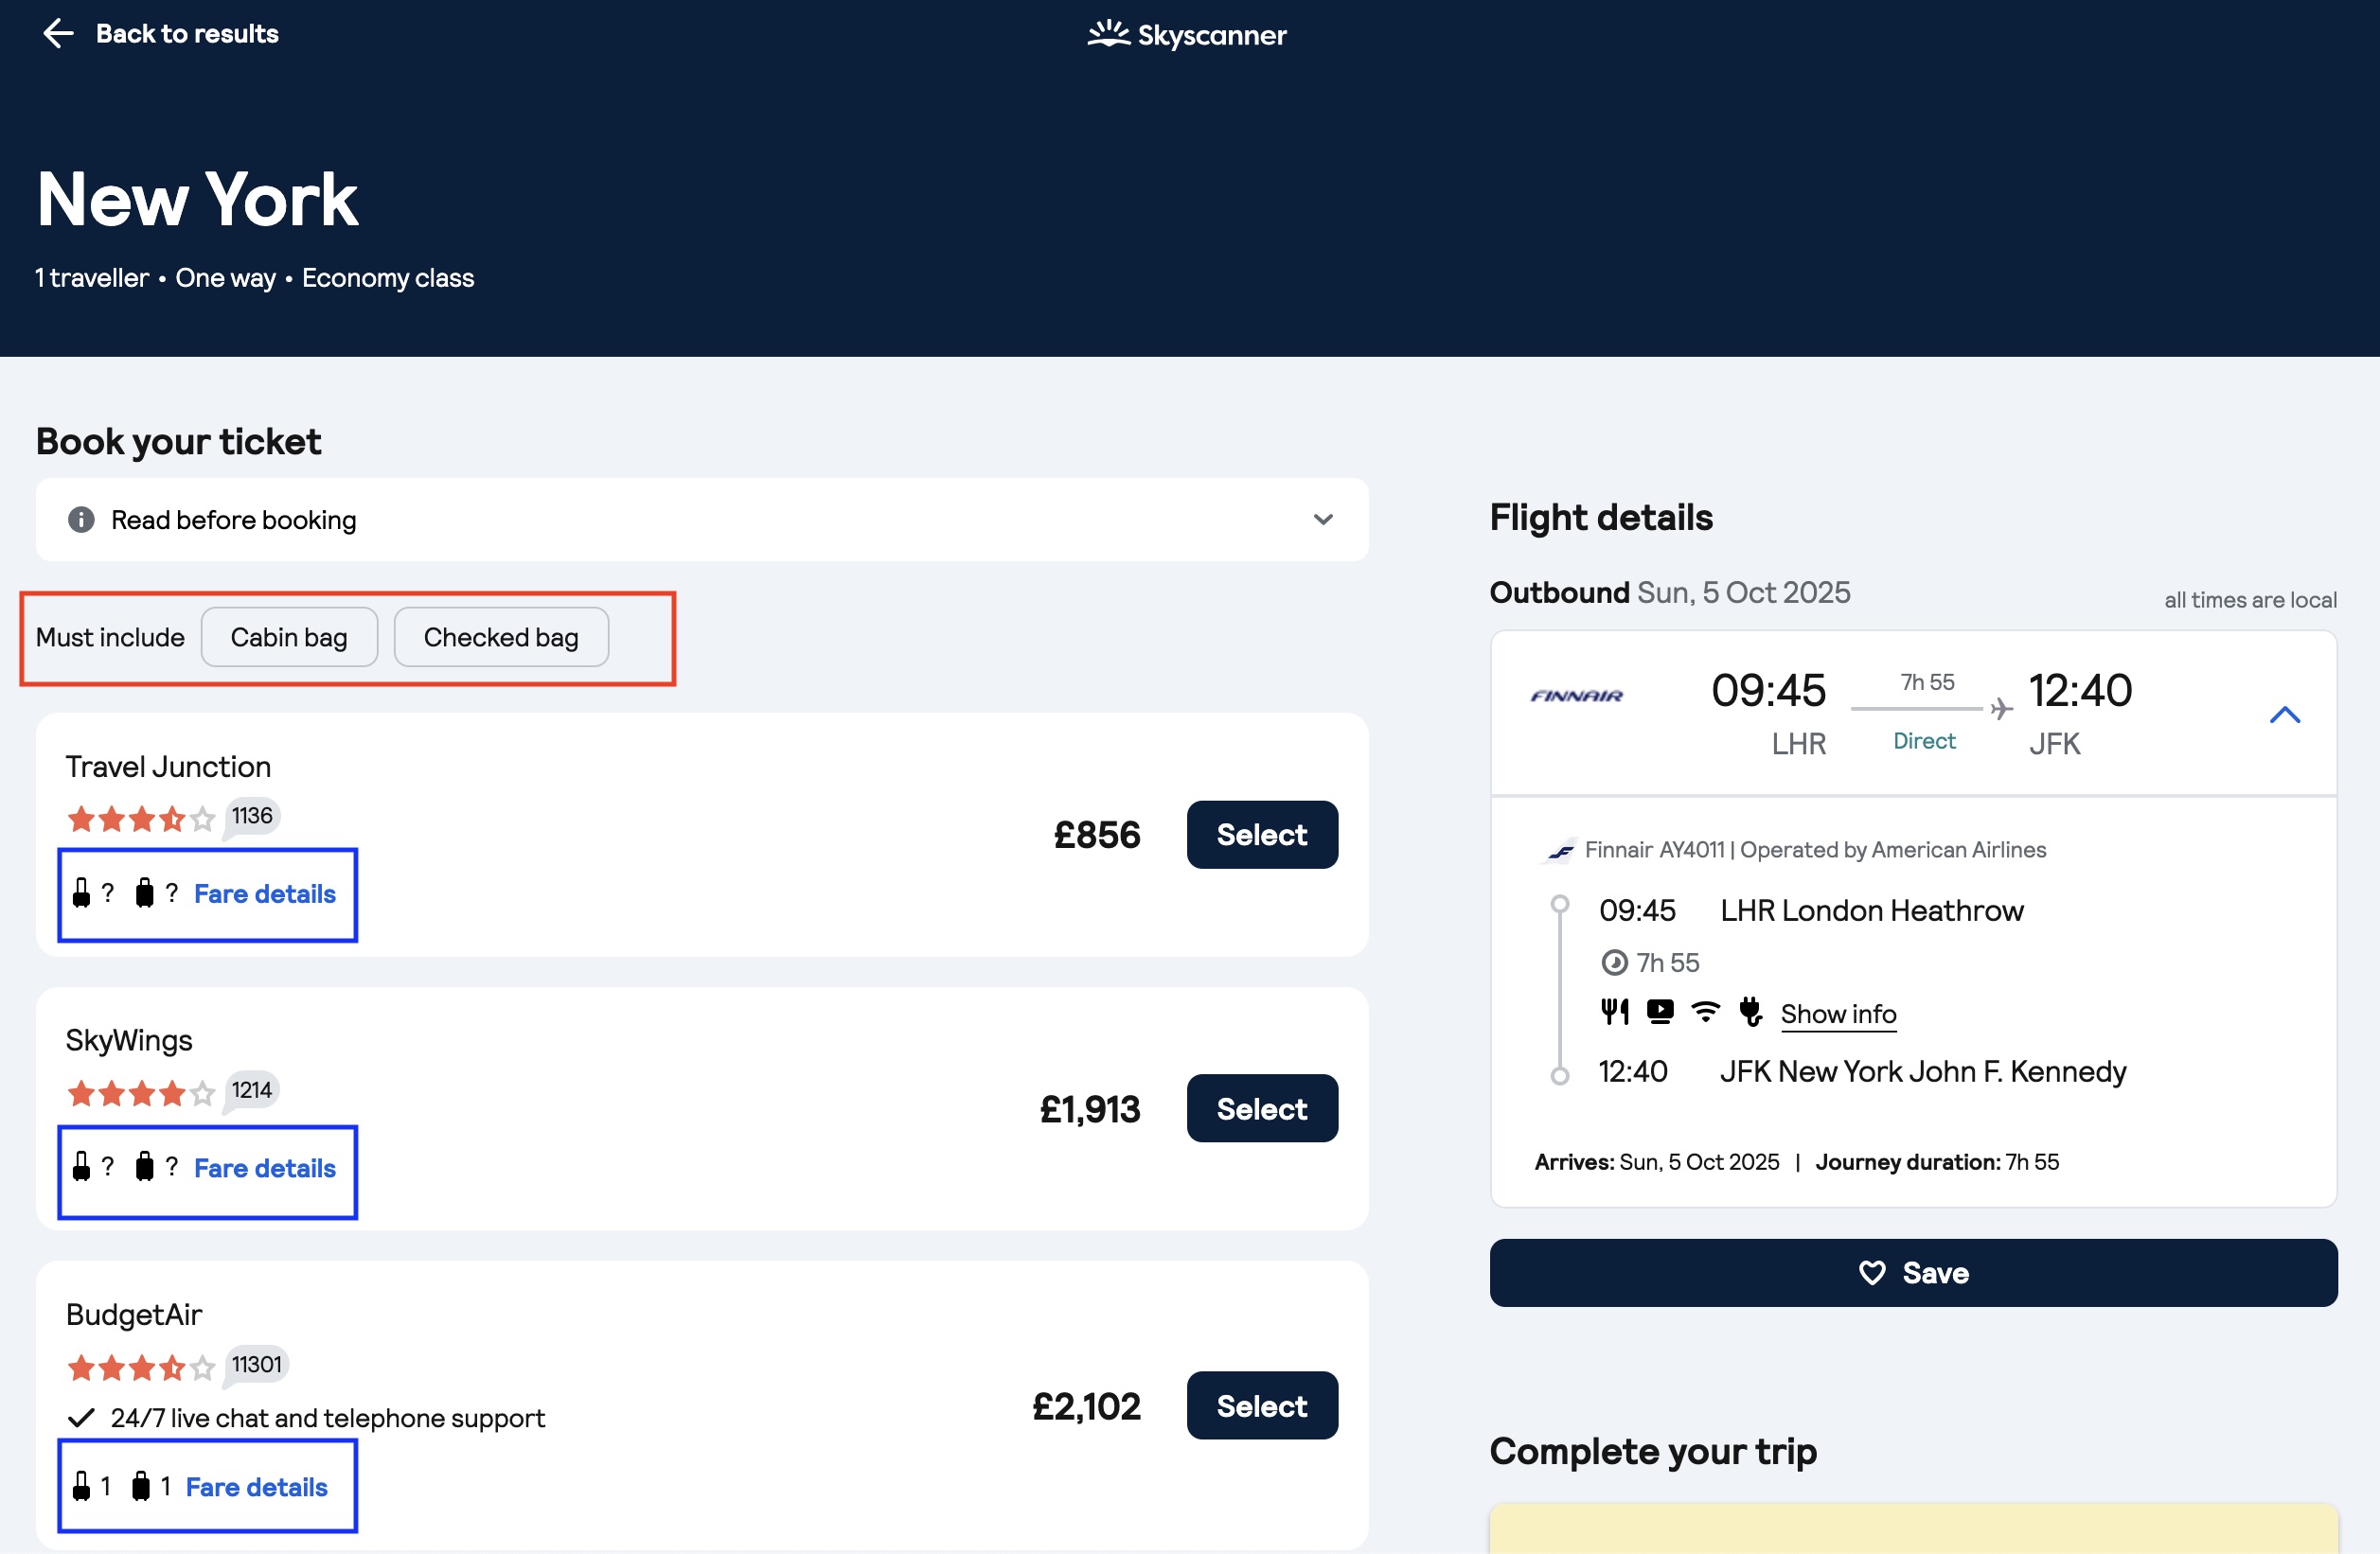
Task: Click the info icon beside Read before booking
Action: point(81,520)
